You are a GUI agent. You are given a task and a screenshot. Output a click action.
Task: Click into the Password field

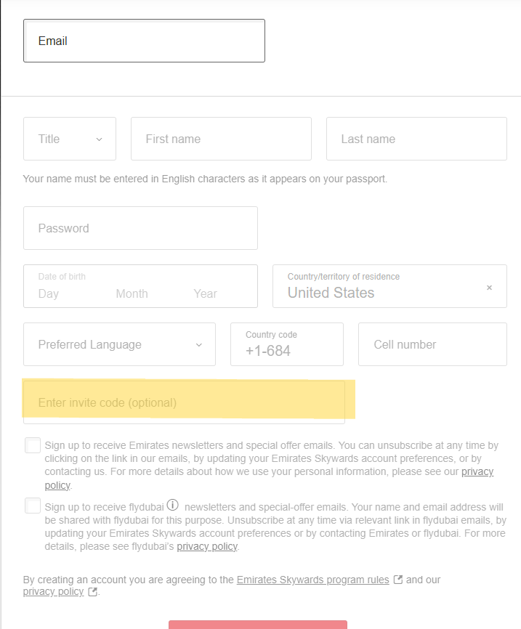[140, 228]
